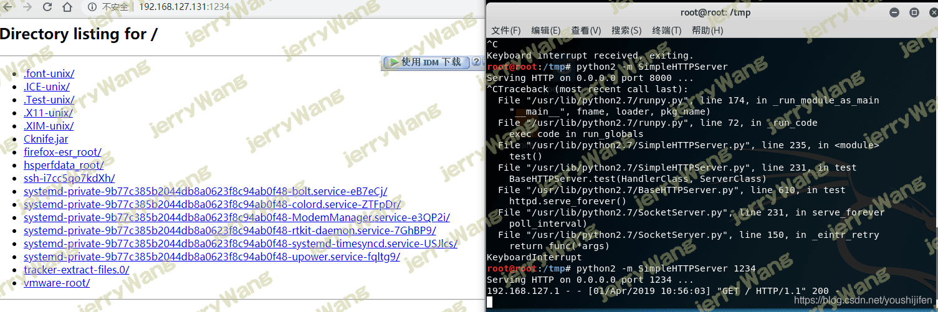Open the 查看(V) terminal menu
Viewport: 938px width, 312px height.
pos(586,31)
